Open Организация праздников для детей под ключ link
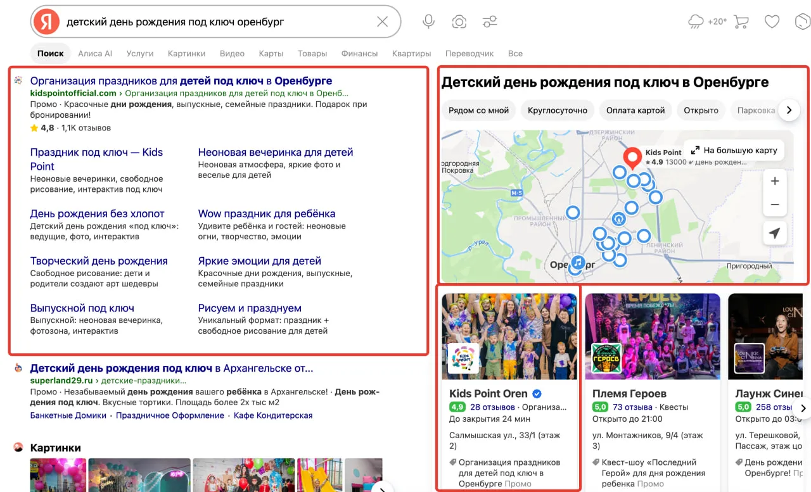The height and width of the screenshot is (492, 811). tap(181, 81)
